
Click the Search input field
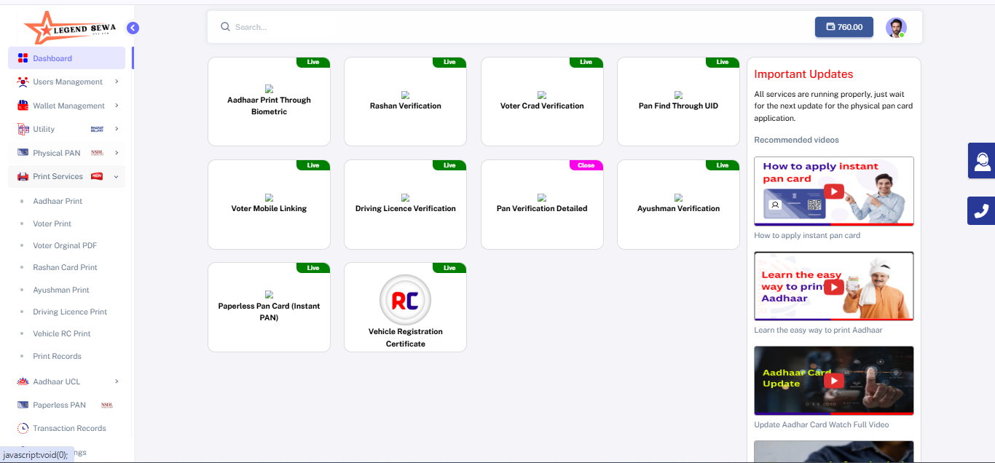pyautogui.click(x=510, y=27)
